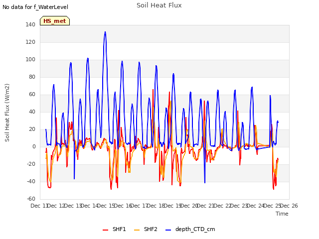Click the 40 y-axis tick label
This screenshot has height=239, width=319.
point(32,112)
